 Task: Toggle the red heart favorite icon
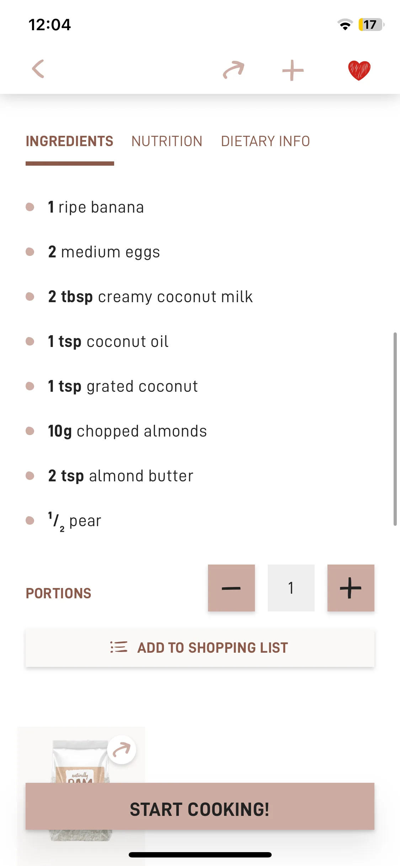pos(359,70)
